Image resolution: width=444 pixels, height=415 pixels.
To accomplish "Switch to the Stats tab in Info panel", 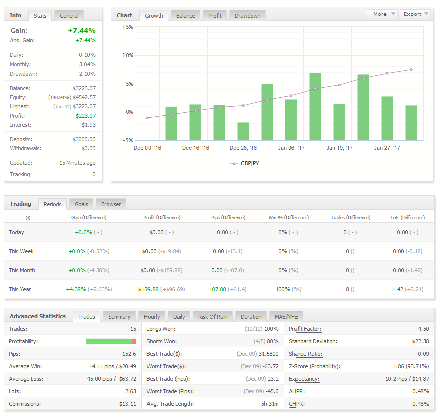I will [x=40, y=16].
